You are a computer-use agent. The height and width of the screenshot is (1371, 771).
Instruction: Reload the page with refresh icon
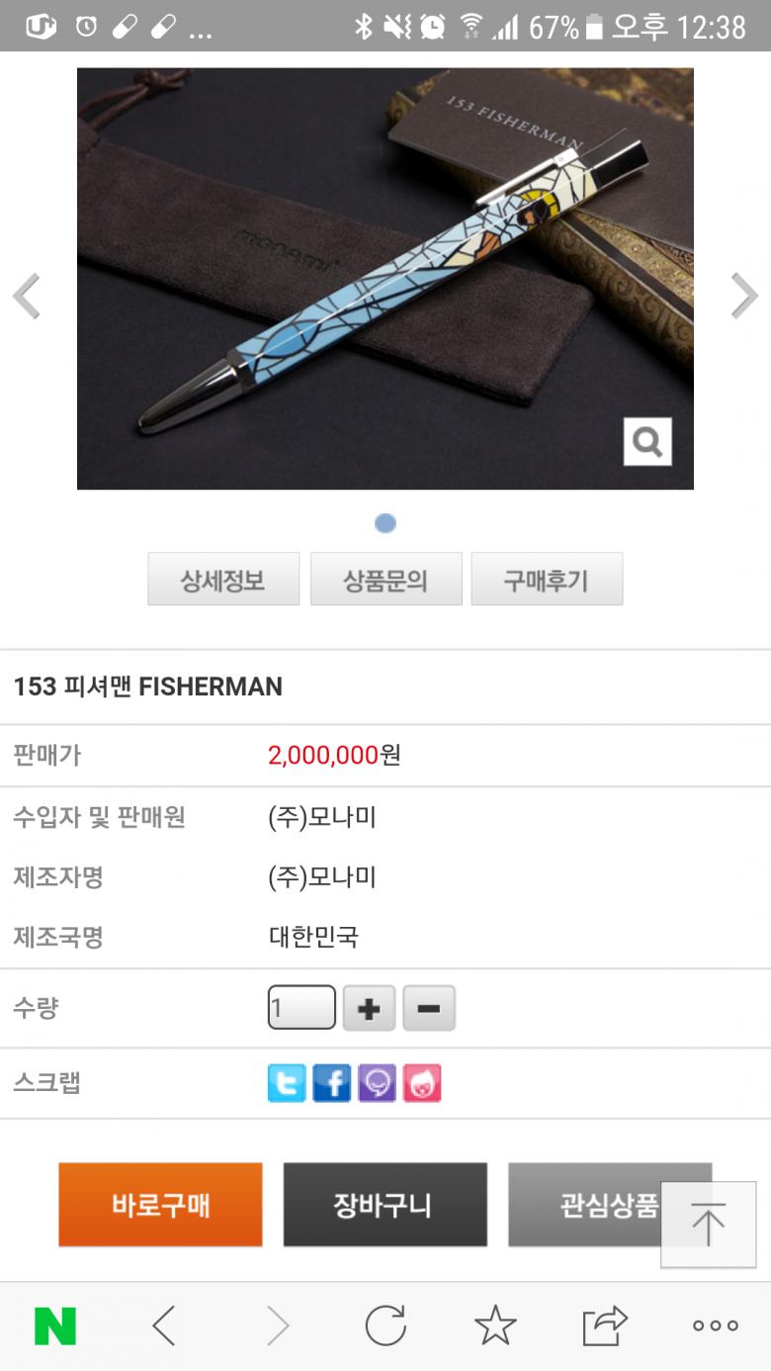[x=385, y=1325]
